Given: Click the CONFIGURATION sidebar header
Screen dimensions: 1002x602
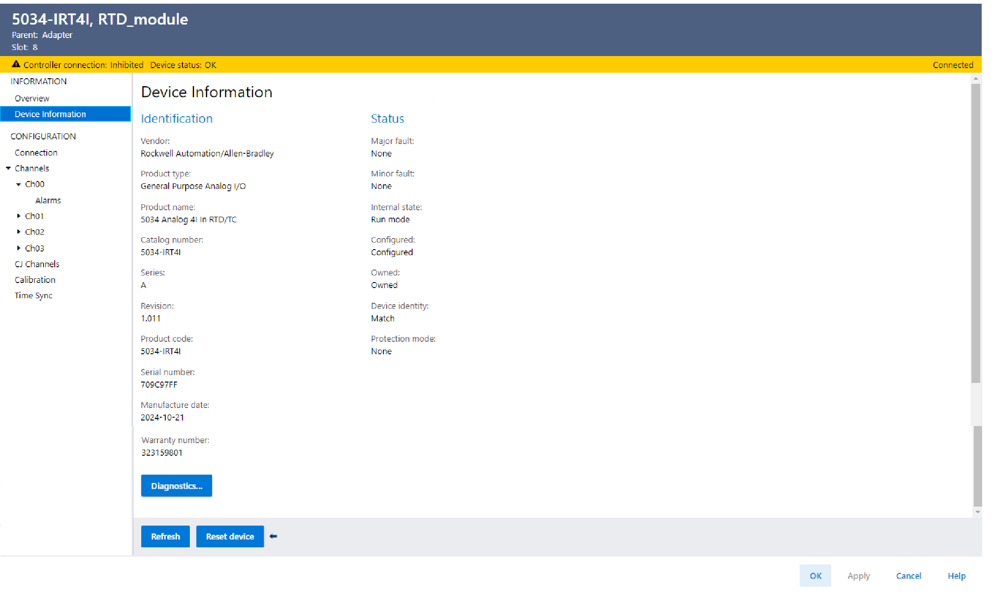Looking at the screenshot, I should pyautogui.click(x=43, y=136).
